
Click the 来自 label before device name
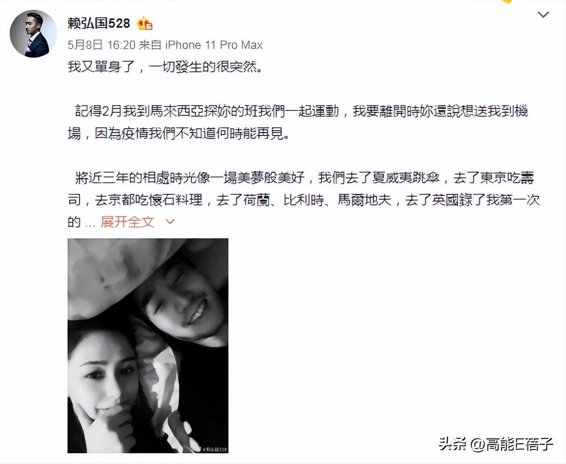pyautogui.click(x=150, y=45)
